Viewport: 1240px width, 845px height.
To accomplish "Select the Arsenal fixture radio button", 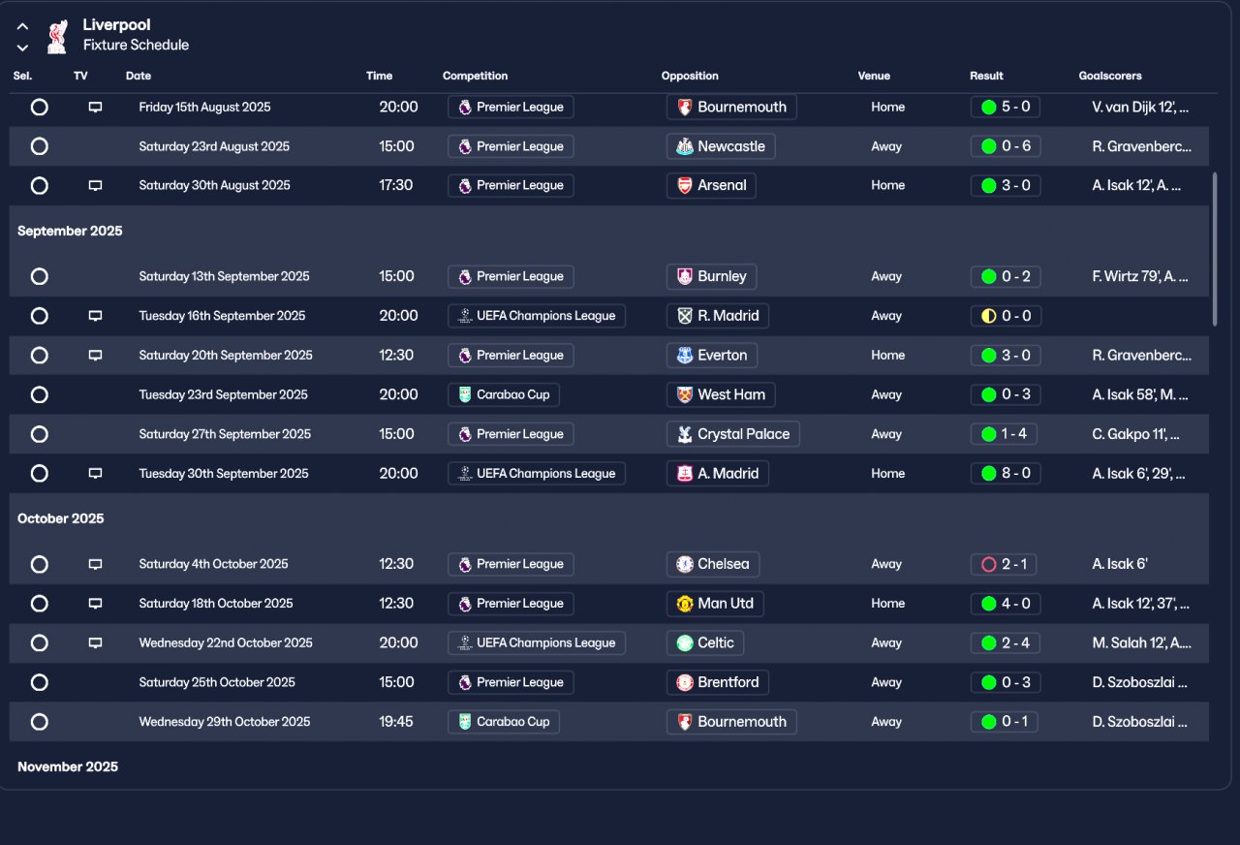I will tap(39, 185).
